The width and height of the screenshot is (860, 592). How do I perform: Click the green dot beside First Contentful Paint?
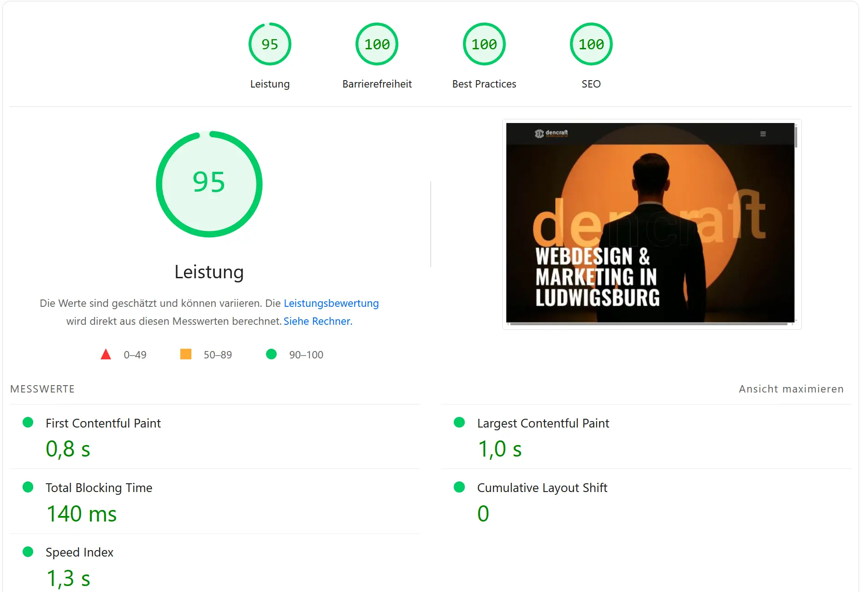28,422
